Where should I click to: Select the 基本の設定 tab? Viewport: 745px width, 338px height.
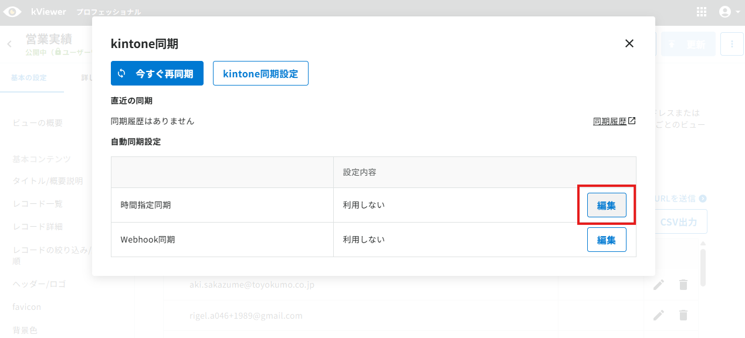[29, 77]
